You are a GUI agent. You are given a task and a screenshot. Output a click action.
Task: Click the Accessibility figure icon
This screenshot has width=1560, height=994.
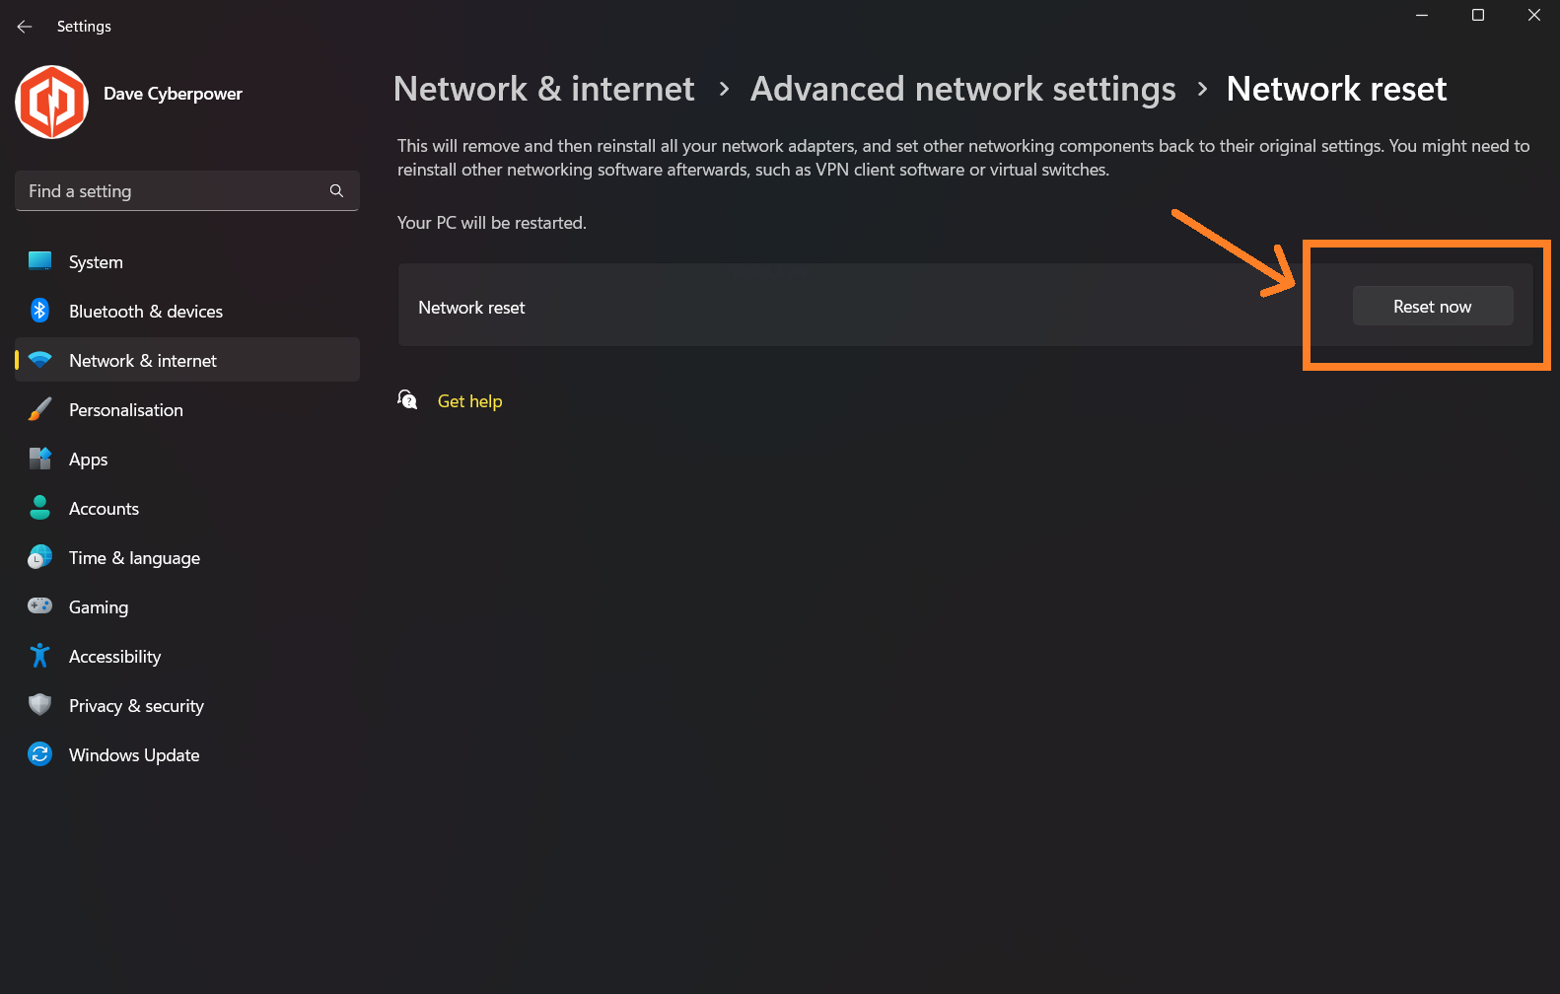(x=39, y=656)
